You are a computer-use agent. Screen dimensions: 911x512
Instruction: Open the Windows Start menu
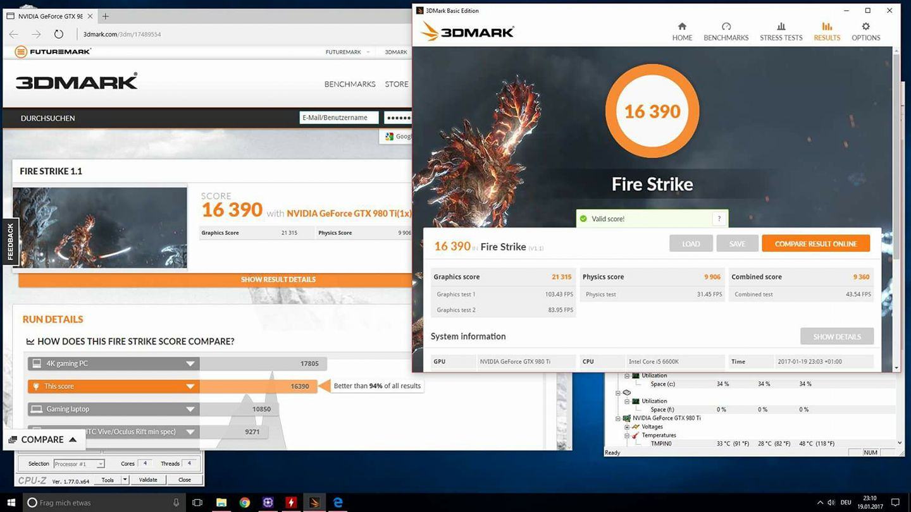pyautogui.click(x=11, y=503)
